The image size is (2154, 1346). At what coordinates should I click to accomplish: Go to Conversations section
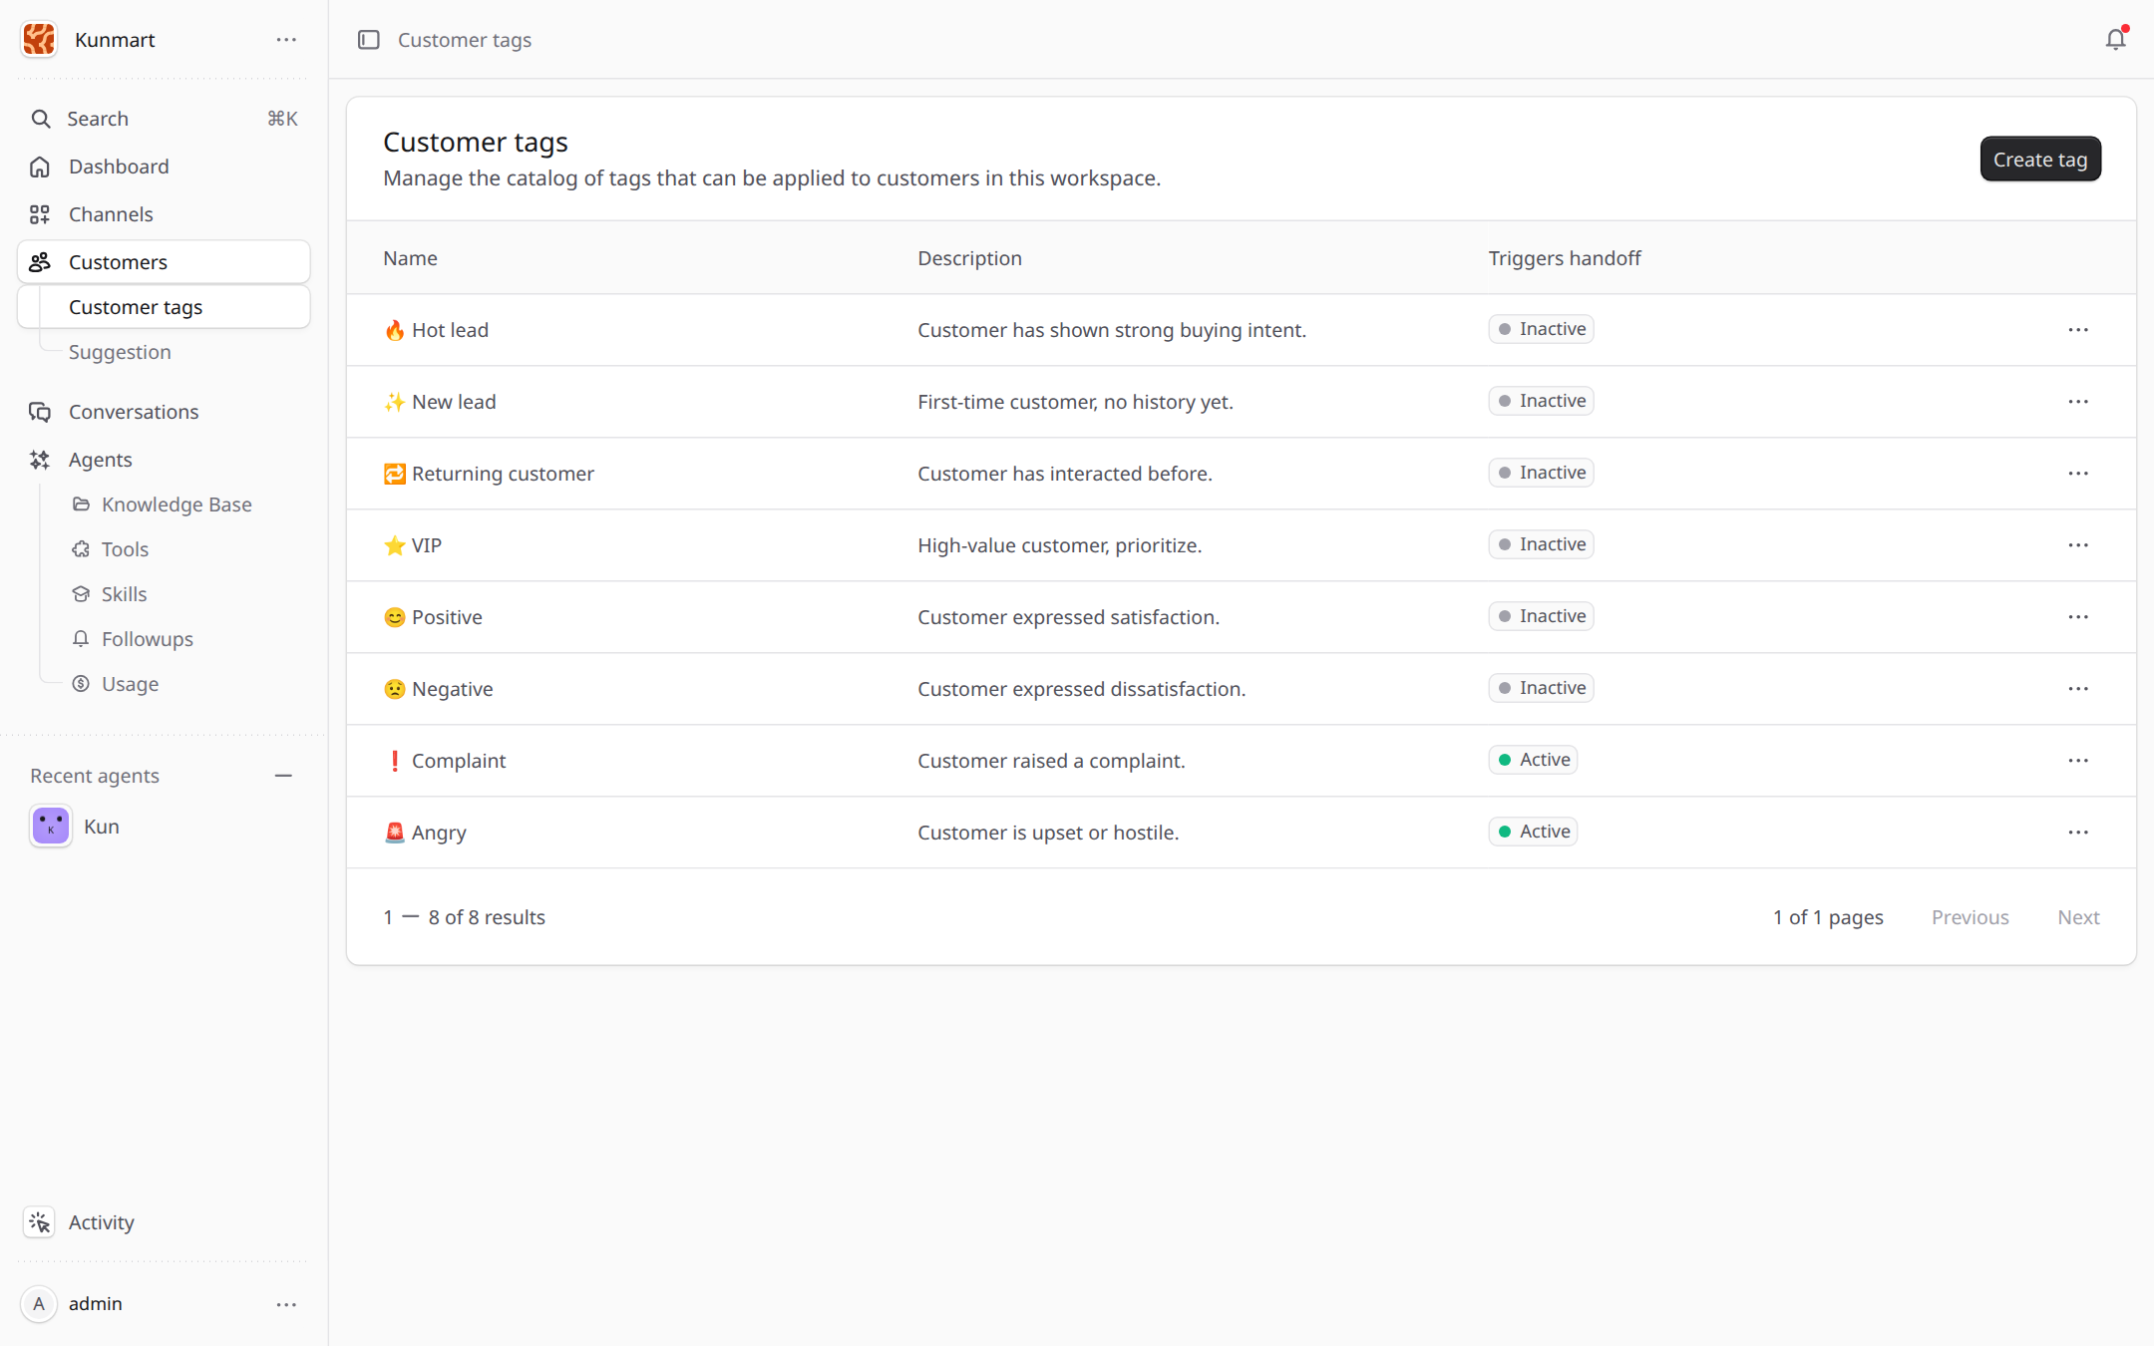coord(134,412)
